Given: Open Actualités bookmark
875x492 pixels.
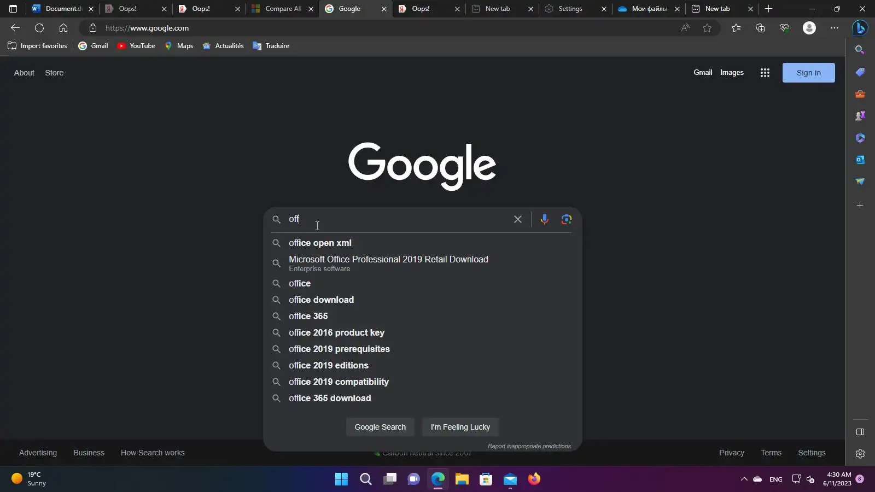Looking at the screenshot, I should 223,46.
